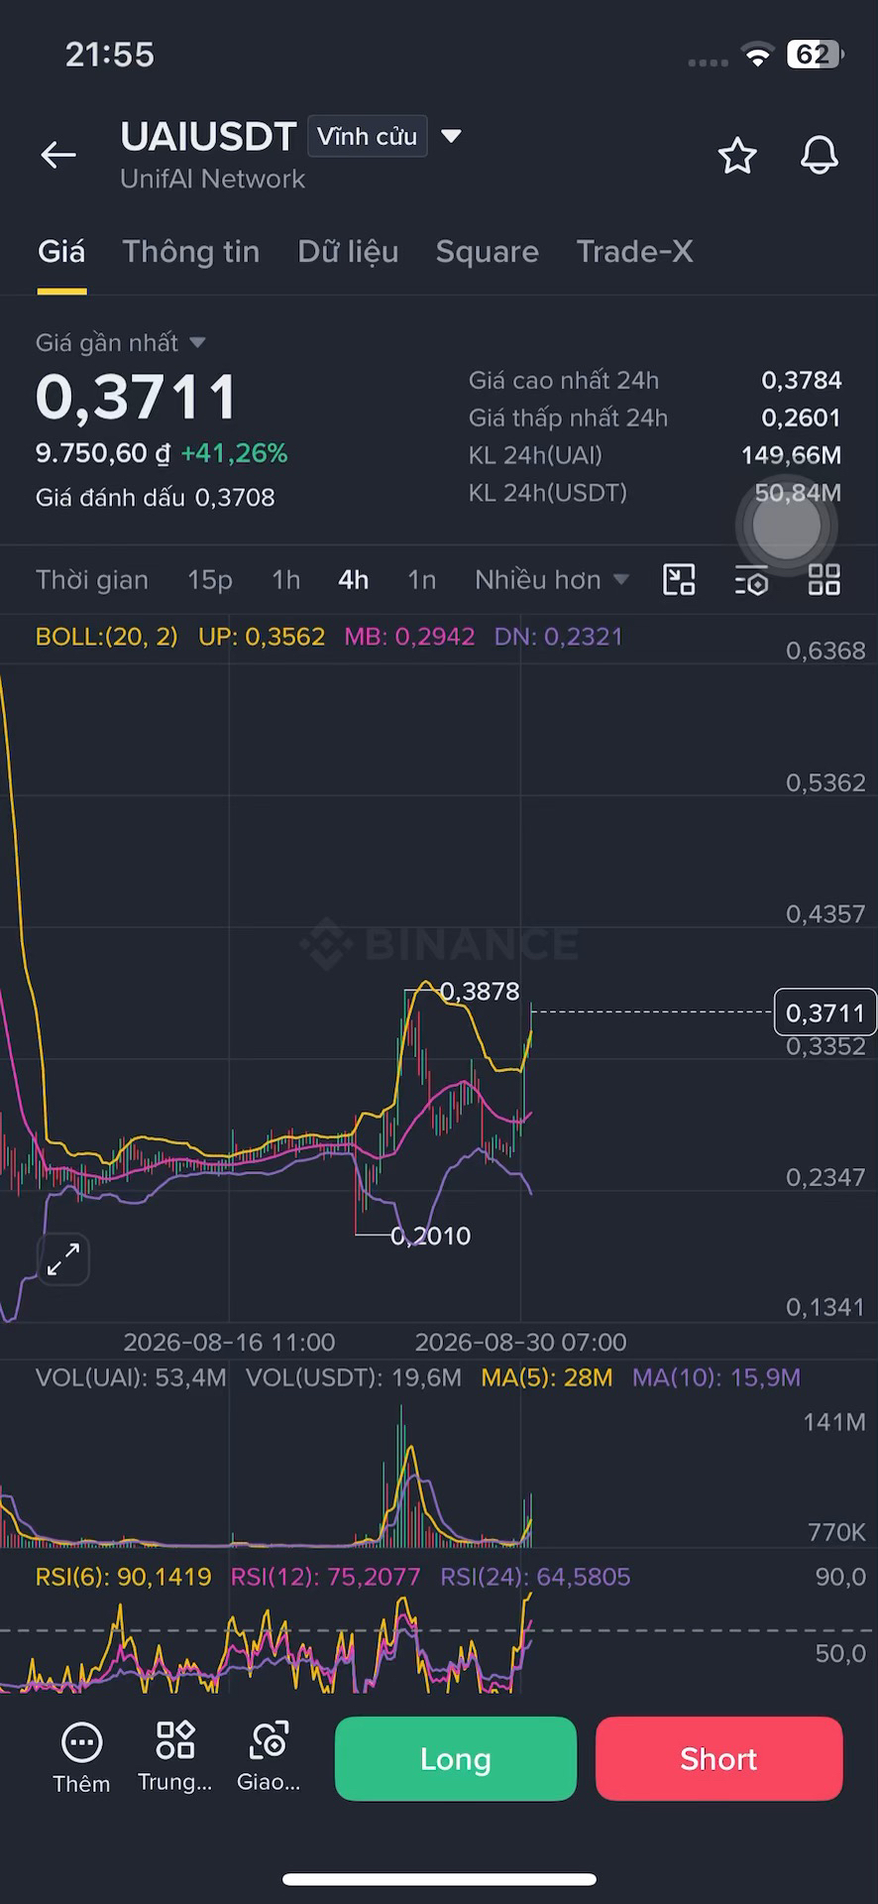Open the chart drawing tools icon

(679, 579)
